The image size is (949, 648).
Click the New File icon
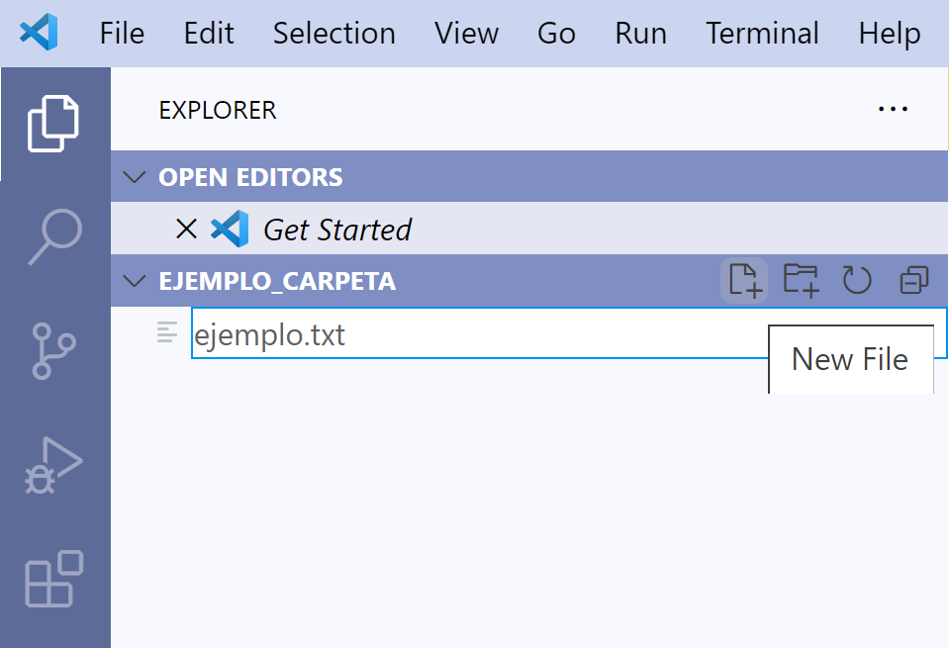pos(743,280)
